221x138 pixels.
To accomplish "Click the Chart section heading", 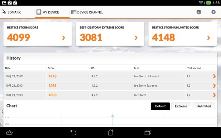I will click(x=12, y=106).
